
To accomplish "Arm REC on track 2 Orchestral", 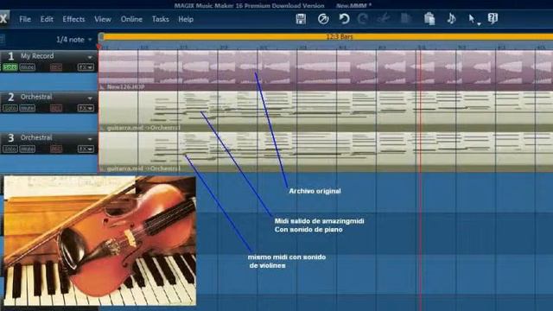I will (x=55, y=108).
